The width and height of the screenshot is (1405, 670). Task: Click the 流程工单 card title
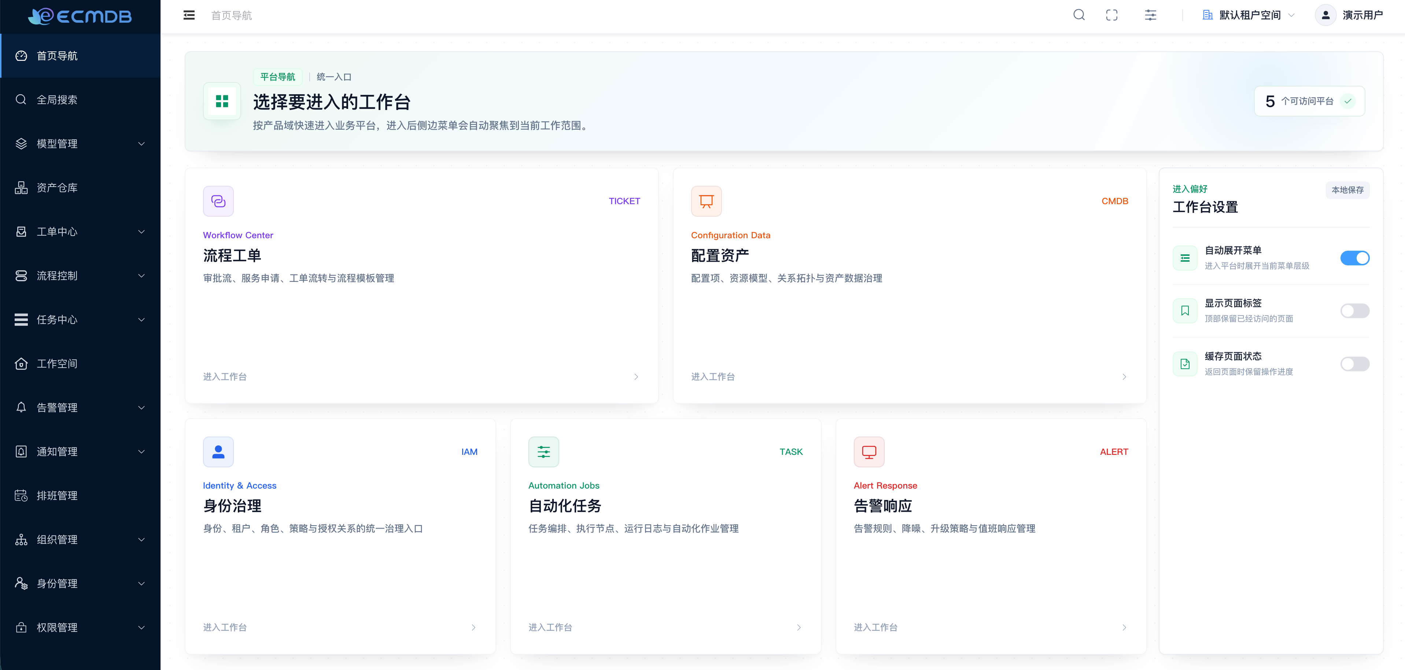click(x=232, y=255)
